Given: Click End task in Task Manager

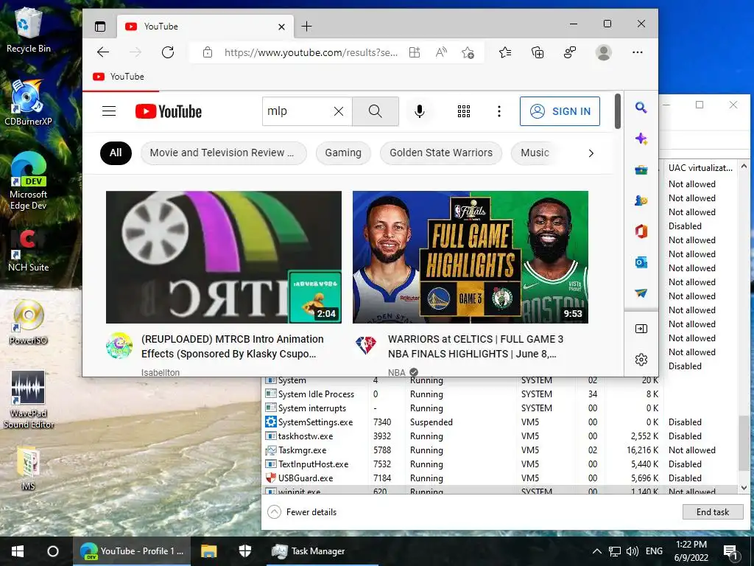Looking at the screenshot, I should point(713,511).
